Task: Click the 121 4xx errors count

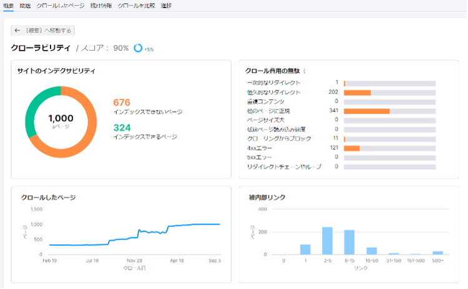Action: (x=334, y=148)
